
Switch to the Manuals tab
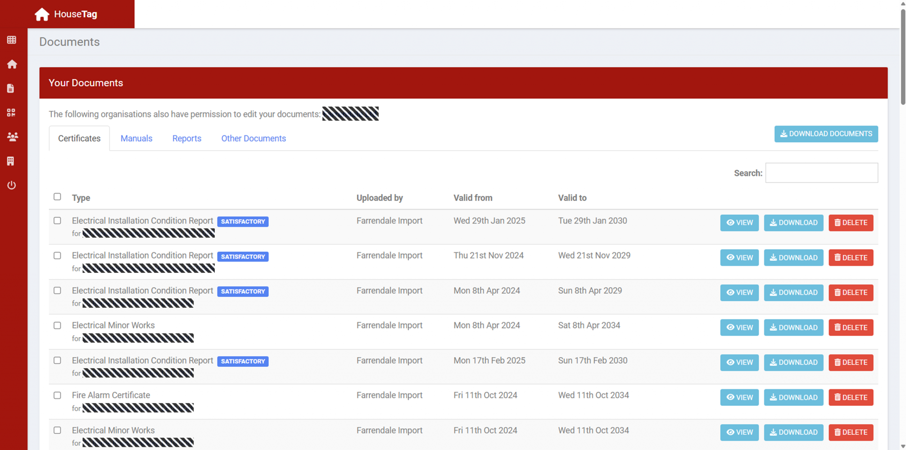136,138
